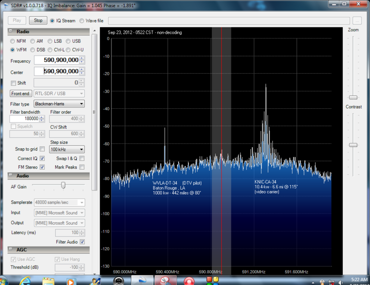370x285 pixels.
Task: Collapse the Radio panel header icon
Action: pyautogui.click(x=10, y=31)
